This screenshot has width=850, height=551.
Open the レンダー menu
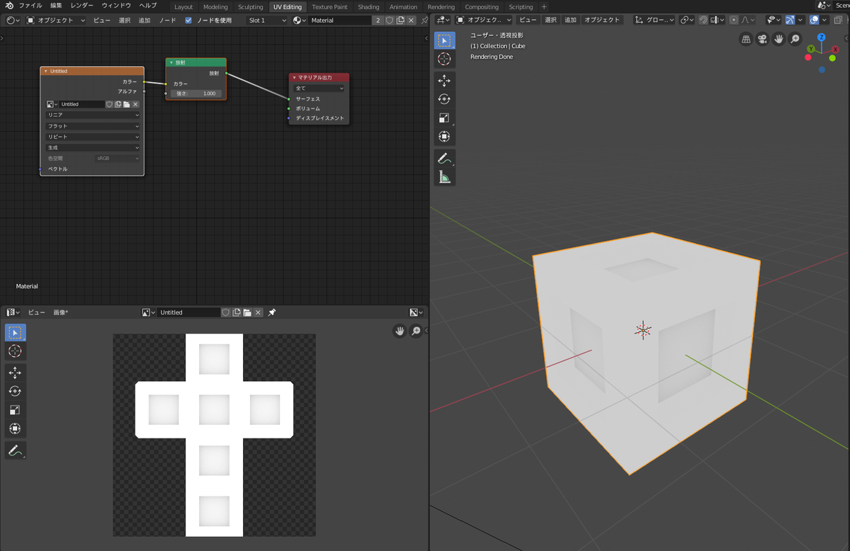click(81, 6)
